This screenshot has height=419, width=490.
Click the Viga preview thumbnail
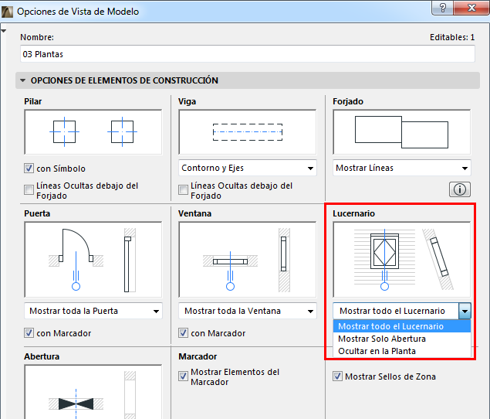(248, 132)
